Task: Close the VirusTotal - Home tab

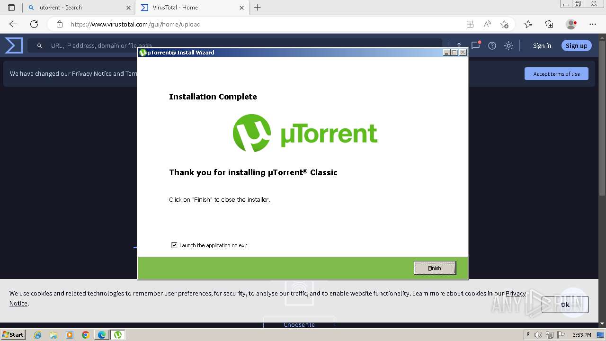Action: tap(242, 8)
